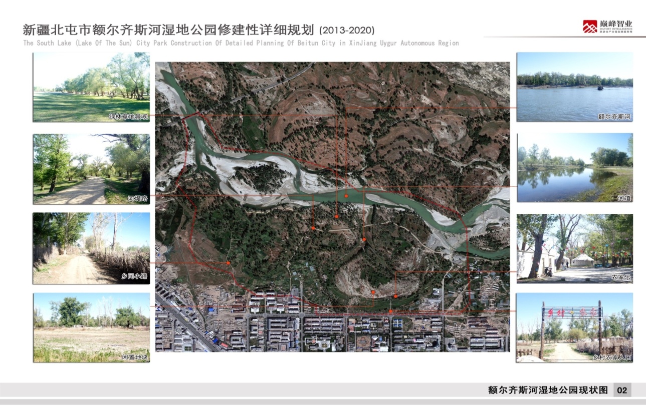Click the 乡村农家入口 caption label
The image size is (646, 411).
click(612, 357)
